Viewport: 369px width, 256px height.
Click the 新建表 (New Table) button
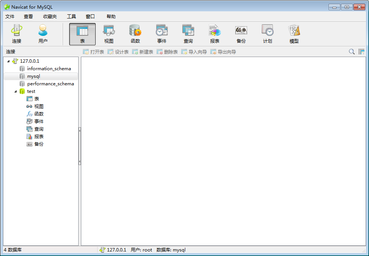[x=143, y=52]
